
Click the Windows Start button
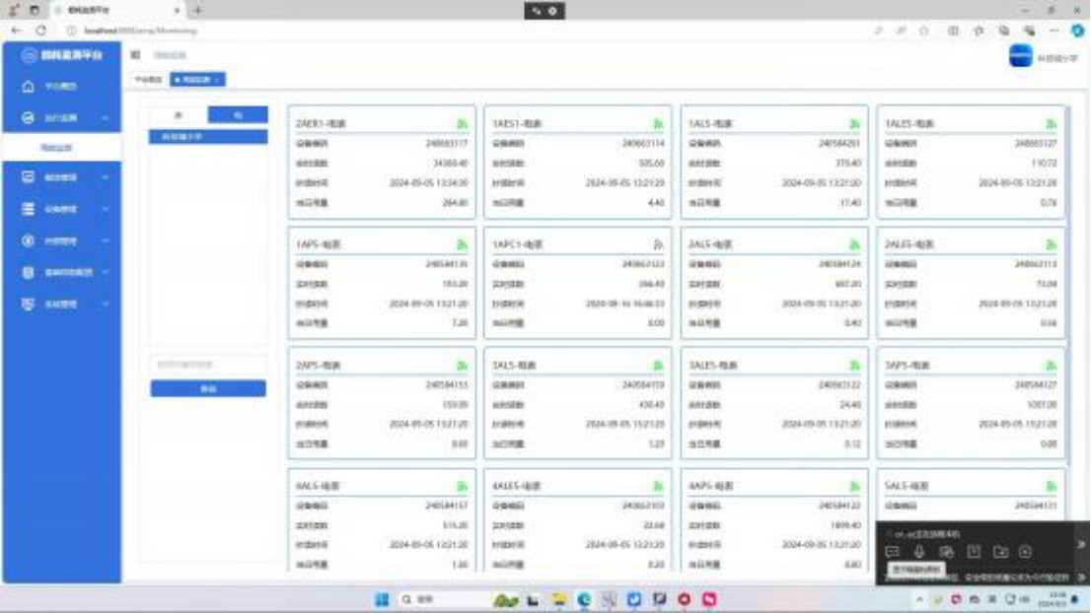382,599
